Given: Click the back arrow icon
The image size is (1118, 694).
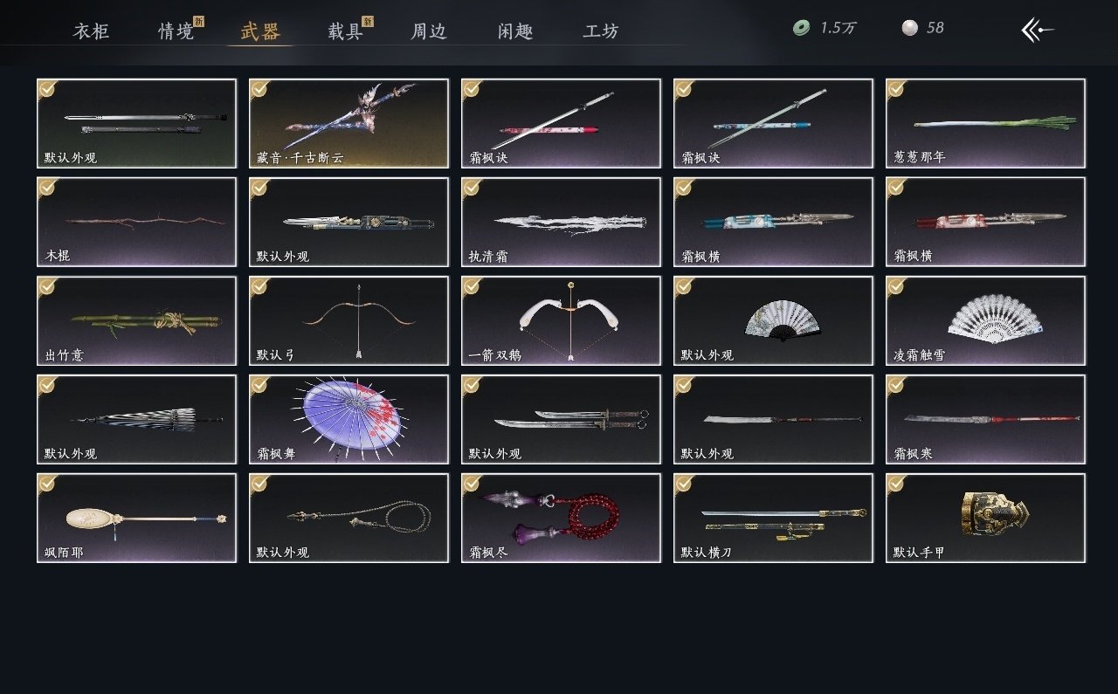Looking at the screenshot, I should tap(1038, 31).
